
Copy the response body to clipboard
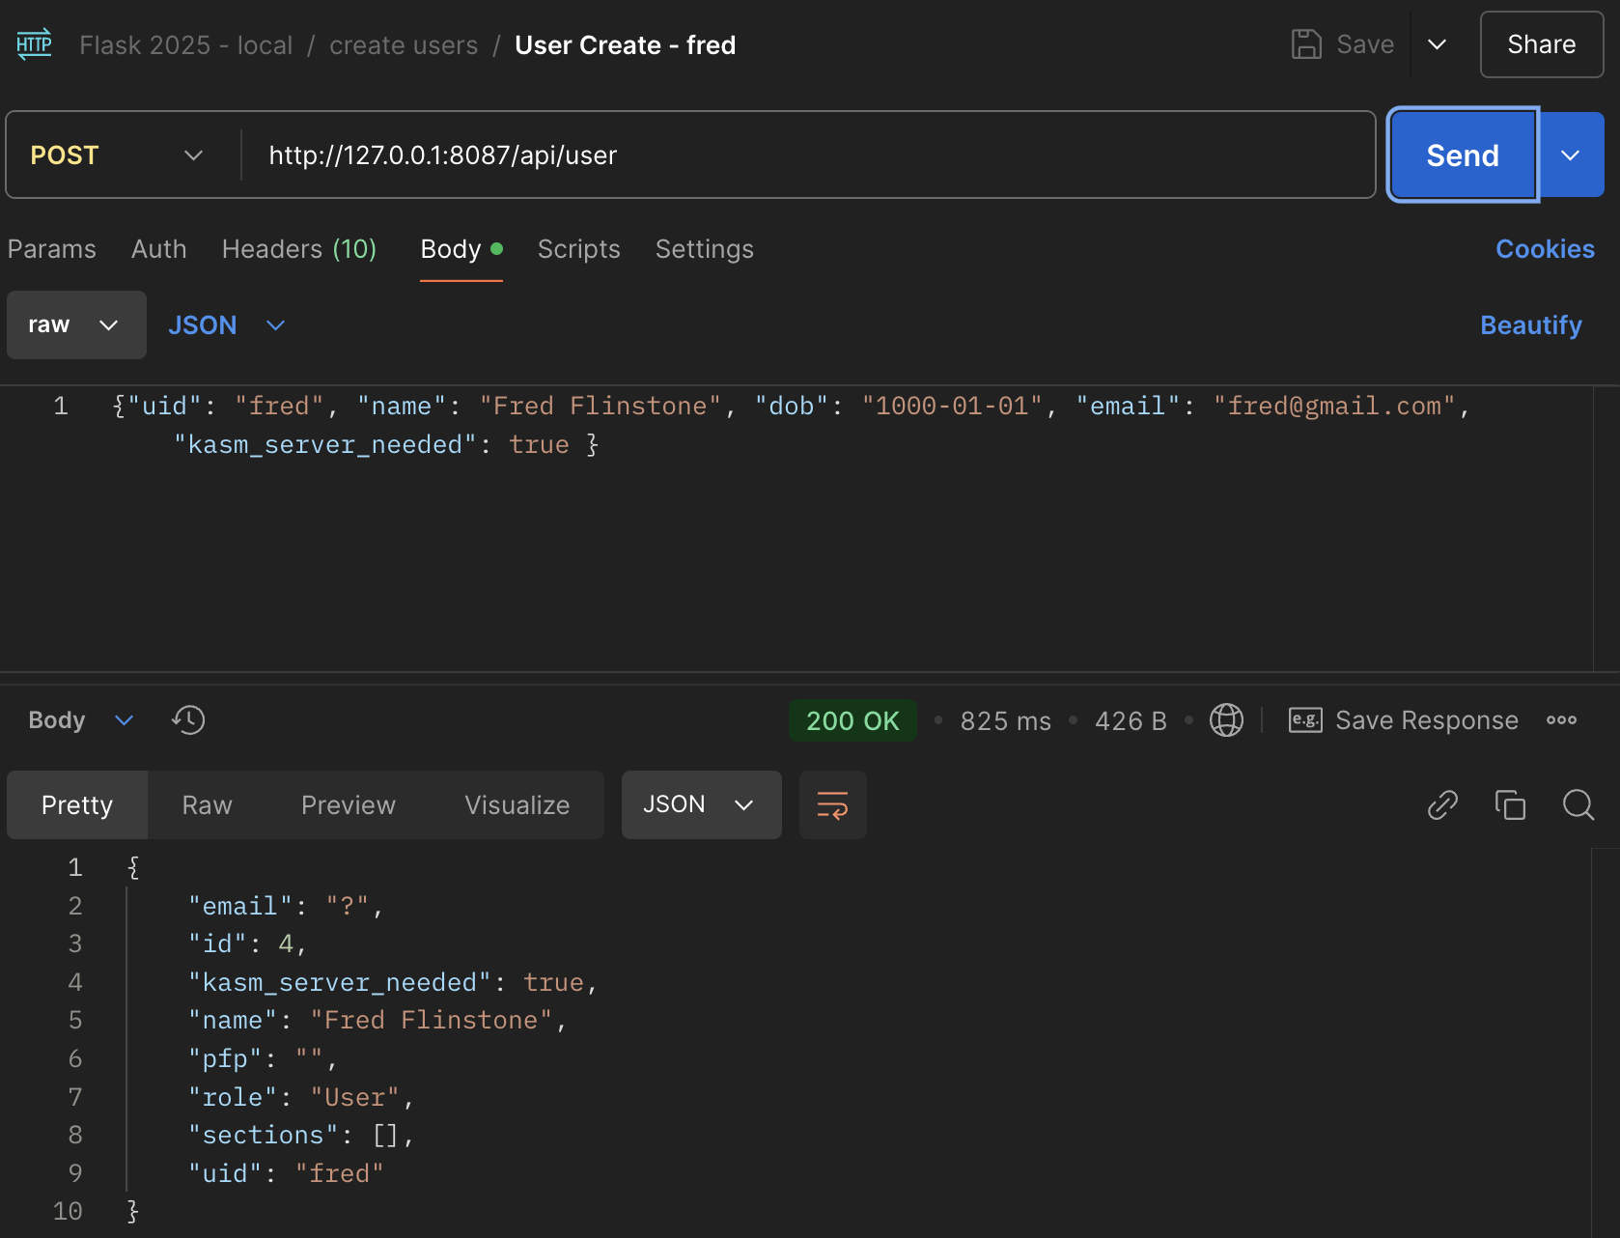pyautogui.click(x=1510, y=804)
